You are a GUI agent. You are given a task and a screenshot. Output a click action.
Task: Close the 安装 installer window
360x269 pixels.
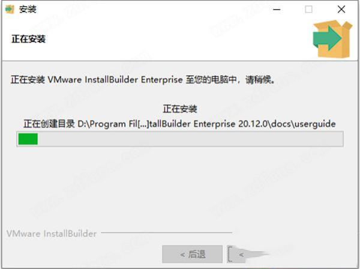coord(341,10)
